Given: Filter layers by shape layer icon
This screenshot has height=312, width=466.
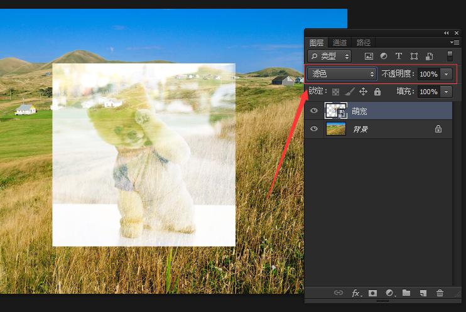Looking at the screenshot, I should pos(414,56).
